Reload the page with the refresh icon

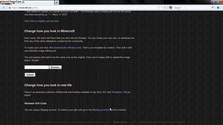(x=165, y=8)
